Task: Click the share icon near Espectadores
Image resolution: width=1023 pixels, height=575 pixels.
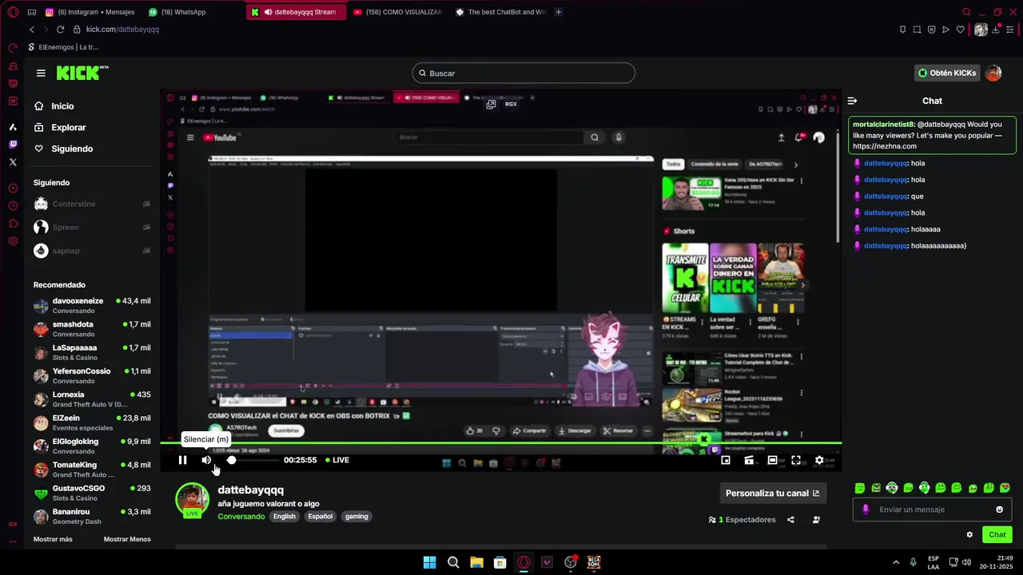Action: tap(790, 520)
